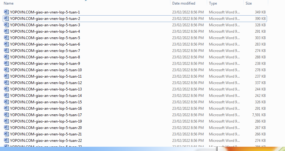
Task: Select the file name ending tuan-19
Action: pyautogui.click(x=46, y=121)
